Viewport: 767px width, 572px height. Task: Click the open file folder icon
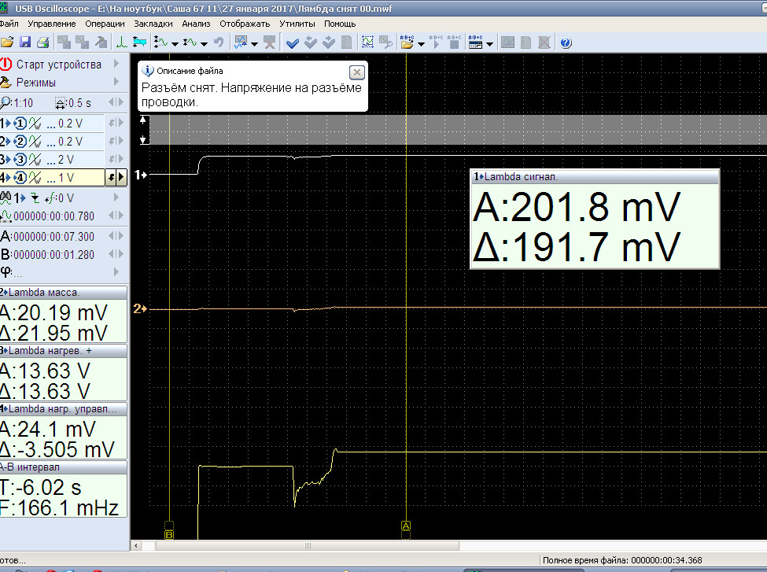(x=7, y=42)
